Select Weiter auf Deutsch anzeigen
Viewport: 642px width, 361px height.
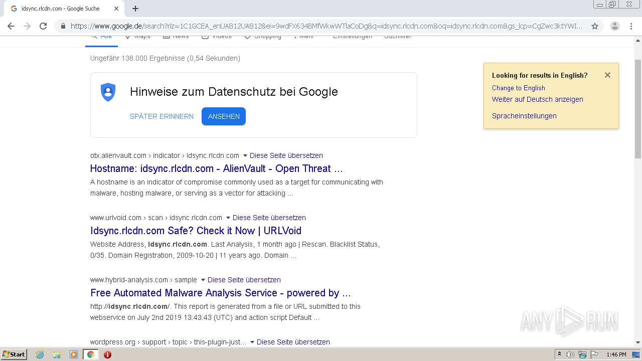(537, 99)
